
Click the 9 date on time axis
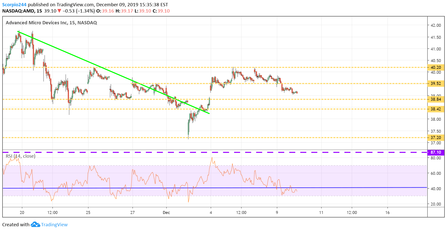click(x=277, y=212)
